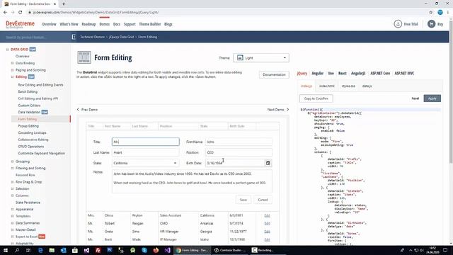The width and height of the screenshot is (453, 255).
Task: Open the Overview menu in top navigation
Action: tap(49, 24)
